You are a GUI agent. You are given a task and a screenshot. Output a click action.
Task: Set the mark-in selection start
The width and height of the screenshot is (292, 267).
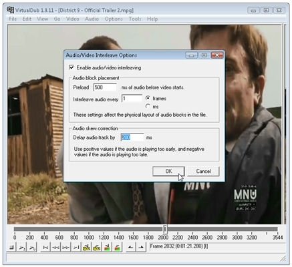click(131, 247)
